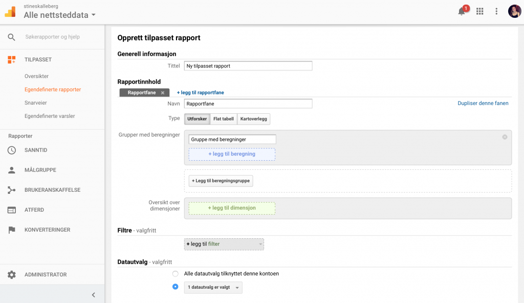Open the three-dot more options menu
The height and width of the screenshot is (303, 524).
(496, 11)
